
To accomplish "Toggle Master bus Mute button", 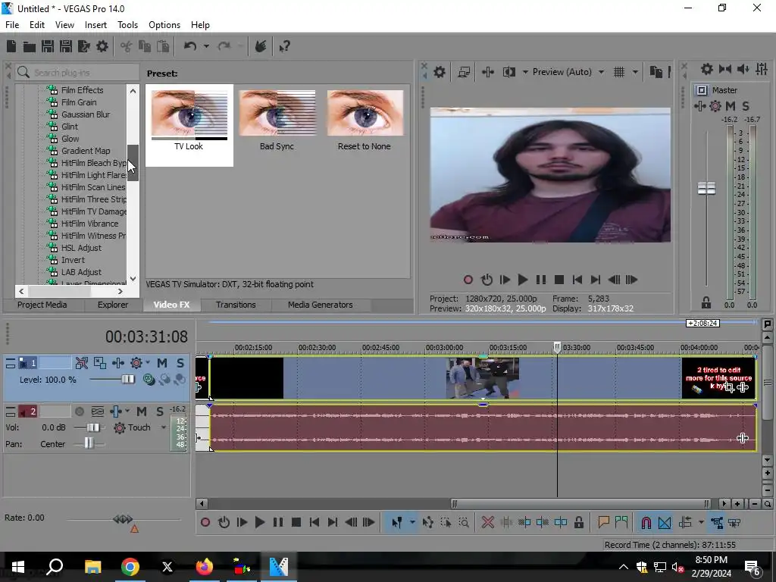I will [730, 106].
